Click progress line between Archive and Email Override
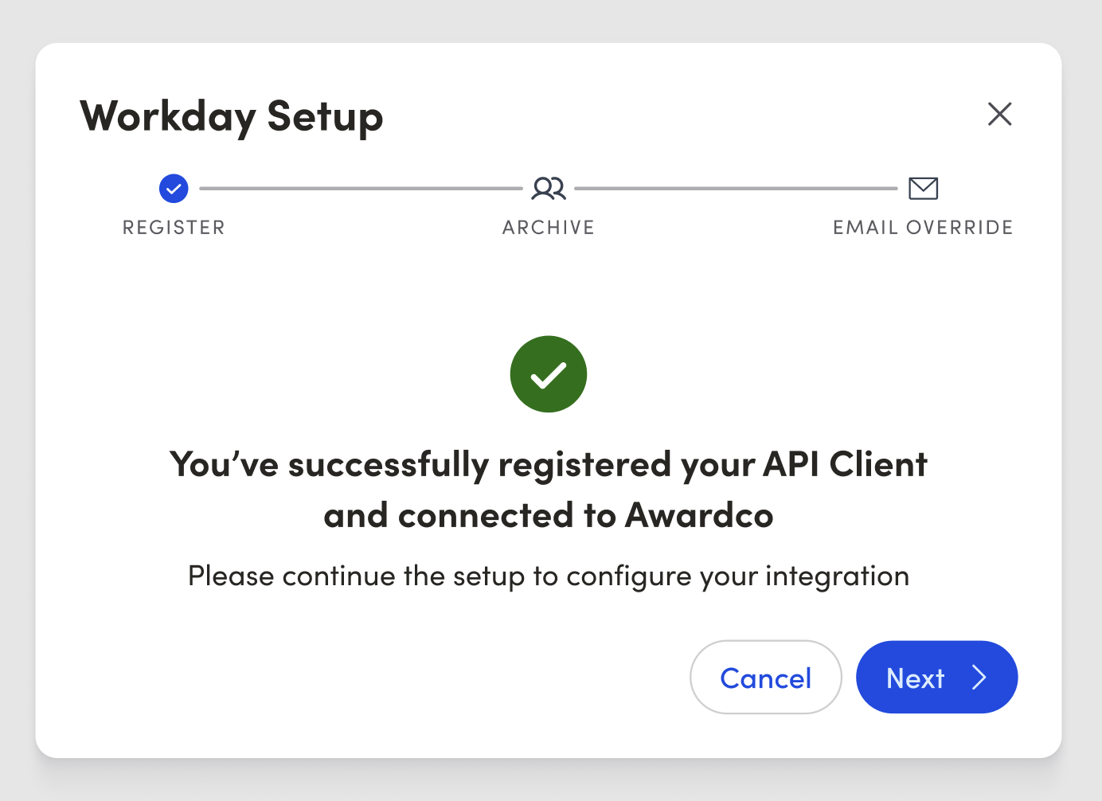Image resolution: width=1102 pixels, height=801 pixels. 736,189
